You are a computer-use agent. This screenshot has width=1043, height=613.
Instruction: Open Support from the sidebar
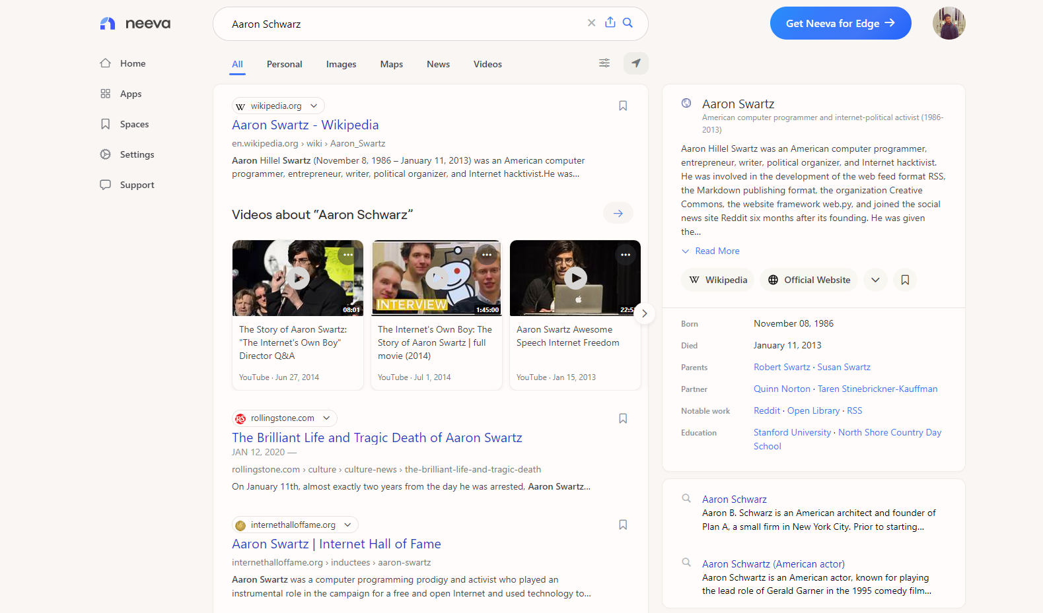pos(137,185)
